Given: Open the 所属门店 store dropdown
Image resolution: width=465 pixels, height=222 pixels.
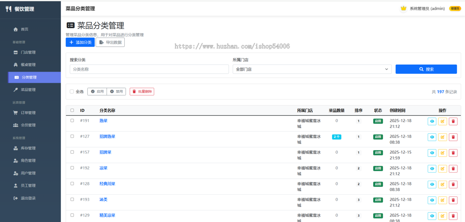Looking at the screenshot, I should pos(312,69).
